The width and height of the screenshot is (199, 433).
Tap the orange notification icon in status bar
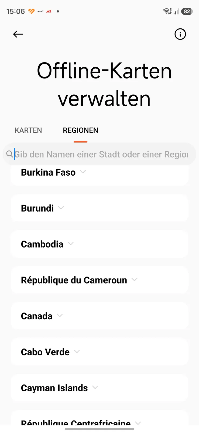click(x=31, y=11)
